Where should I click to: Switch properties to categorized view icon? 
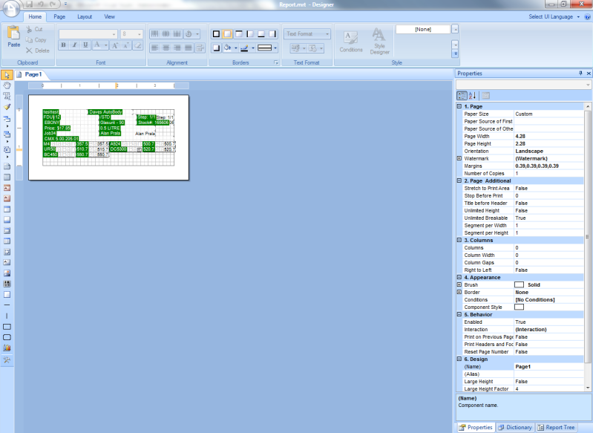click(462, 96)
